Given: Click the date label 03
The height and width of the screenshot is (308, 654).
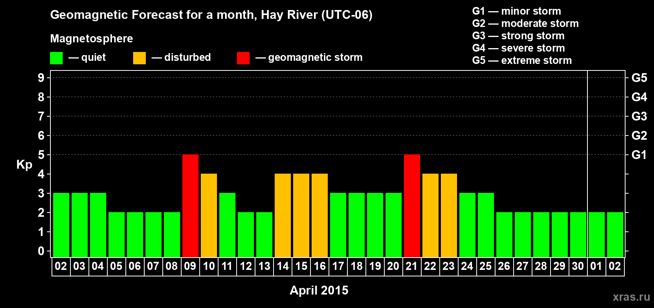Looking at the screenshot, I should [79, 266].
